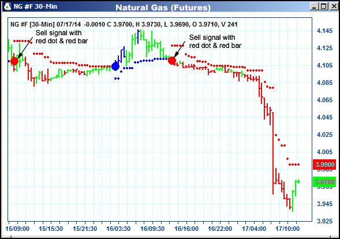
Task: Click the 16/09:30 time axis label
Action: point(152,229)
